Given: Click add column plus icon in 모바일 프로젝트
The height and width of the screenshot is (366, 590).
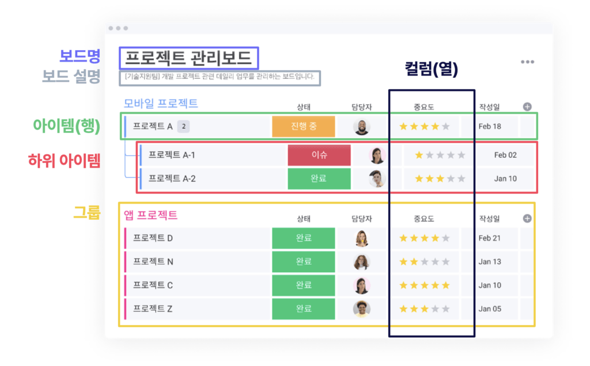Looking at the screenshot, I should [x=527, y=106].
